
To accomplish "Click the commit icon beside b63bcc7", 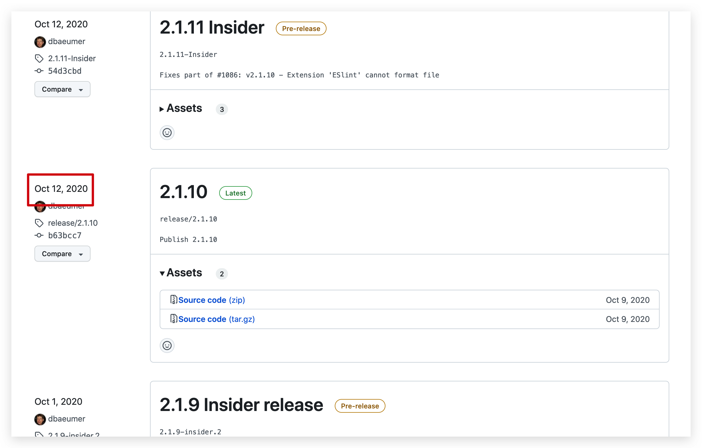I will [39, 235].
